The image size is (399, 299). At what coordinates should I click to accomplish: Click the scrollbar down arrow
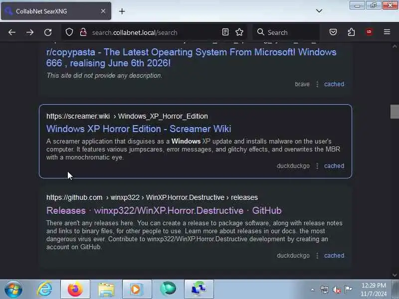tap(395, 275)
